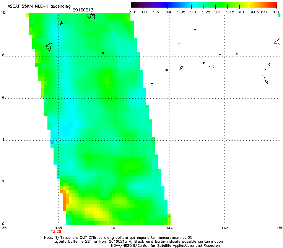The width and height of the screenshot is (283, 248).
Task: Click the date label 20160213 above the map
Action: pyautogui.click(x=83, y=10)
